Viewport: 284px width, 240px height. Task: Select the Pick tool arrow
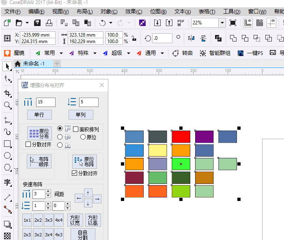[x=7, y=66]
